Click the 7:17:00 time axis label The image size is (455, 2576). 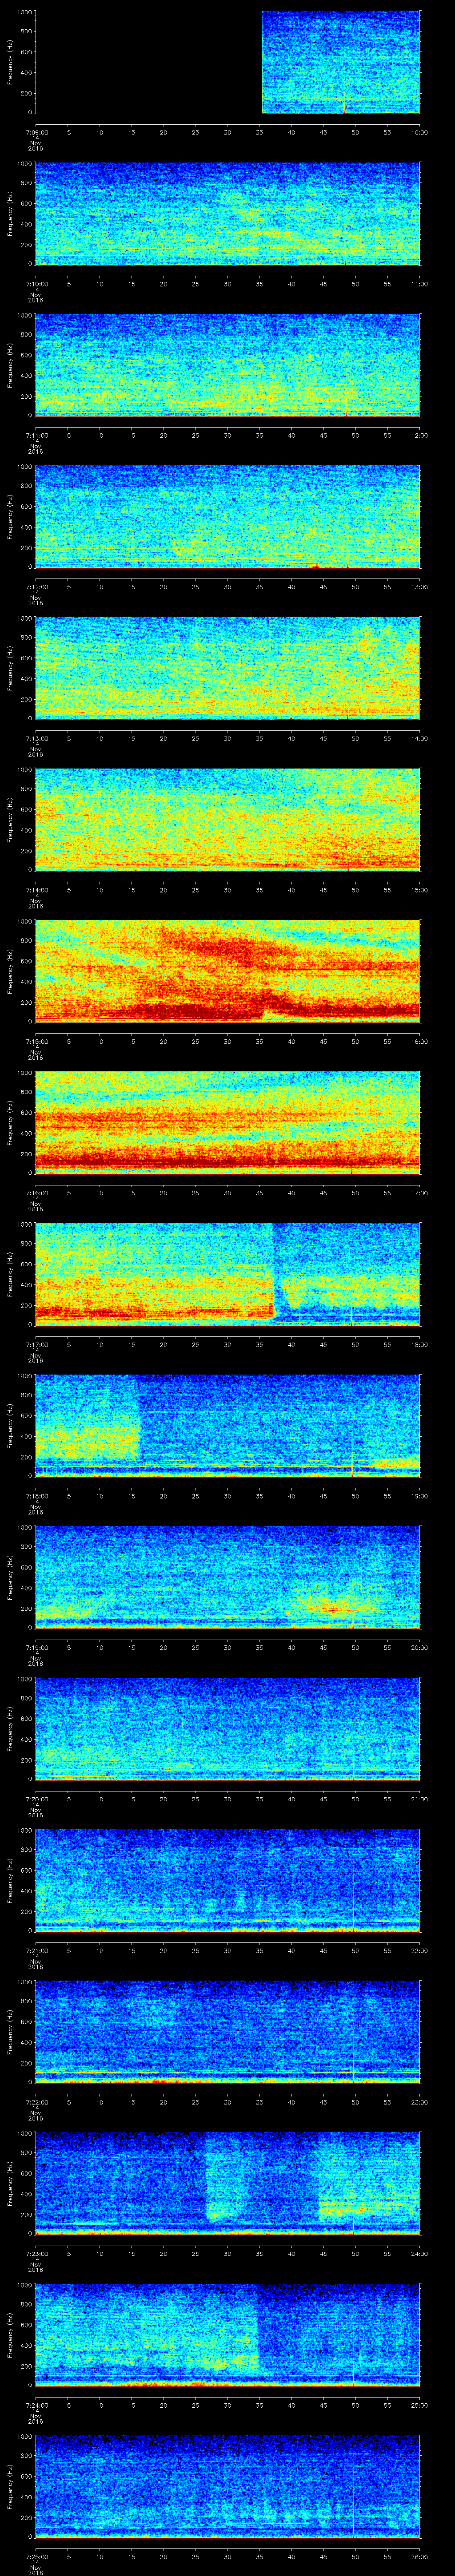[36, 1344]
